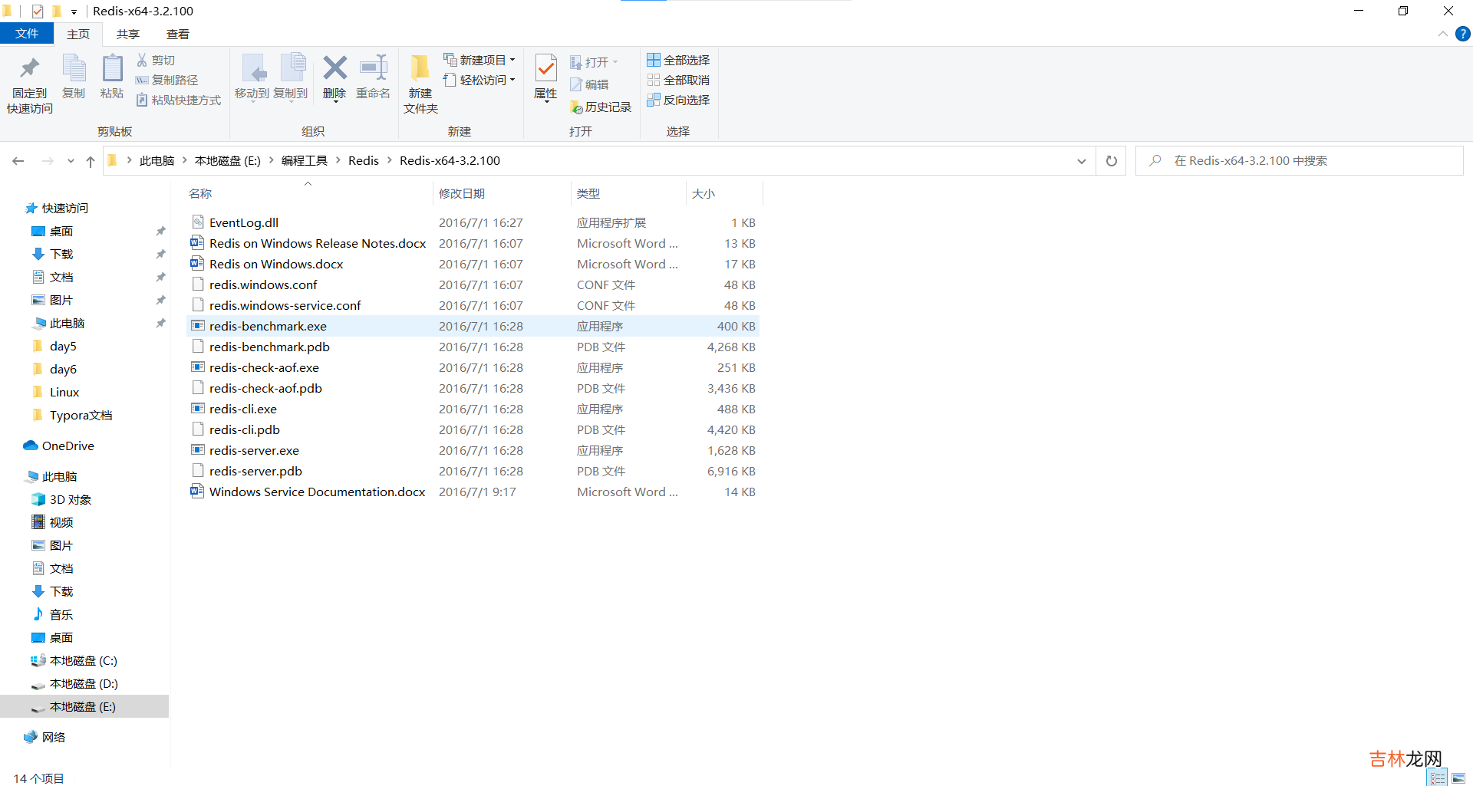Click Copy Path (复制路径)
Image resolution: width=1473 pixels, height=786 pixels.
coord(167,80)
